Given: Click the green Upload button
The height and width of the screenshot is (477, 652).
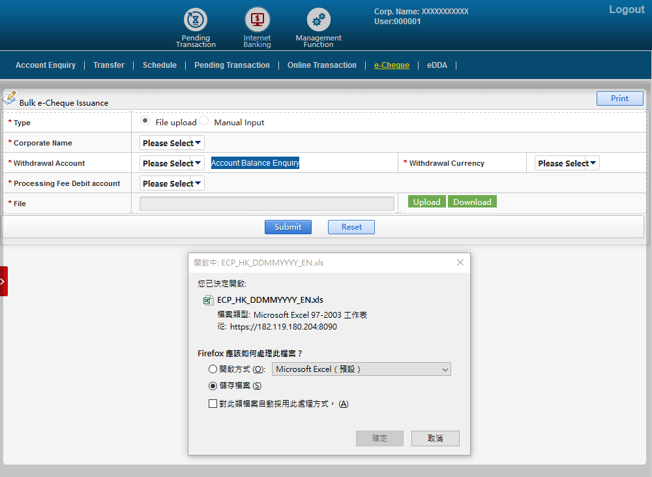Looking at the screenshot, I should tap(426, 202).
